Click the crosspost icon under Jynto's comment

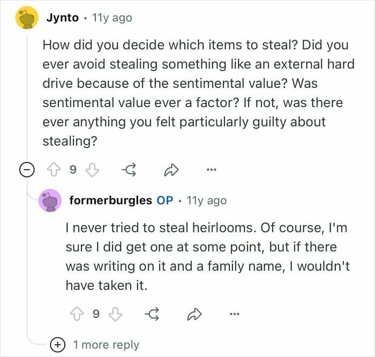tap(130, 170)
